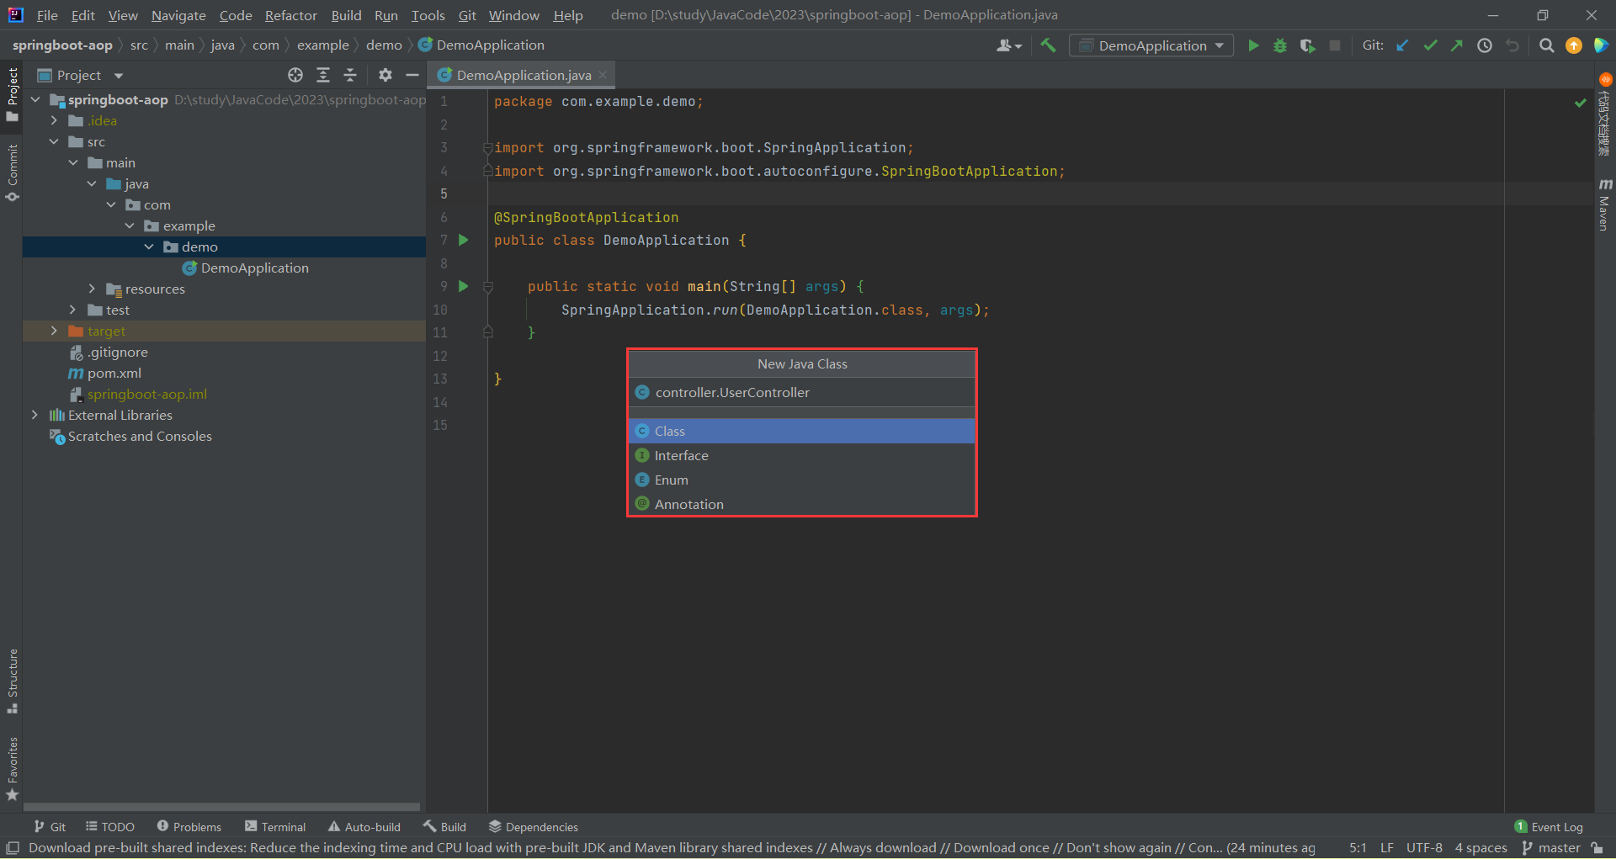Screen dimensions: 1616x859
Task: Select Enum in New Java Class popup
Action: coord(802,480)
